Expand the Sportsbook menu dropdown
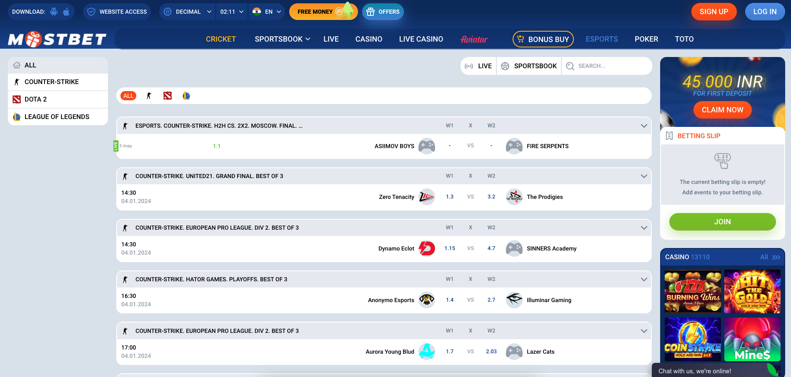Image resolution: width=791 pixels, height=377 pixels. pyautogui.click(x=283, y=39)
